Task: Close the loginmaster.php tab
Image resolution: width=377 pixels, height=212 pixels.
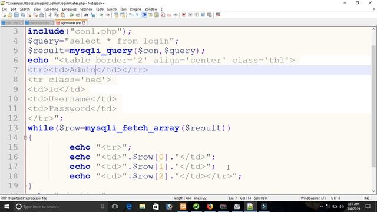Action: coord(84,23)
